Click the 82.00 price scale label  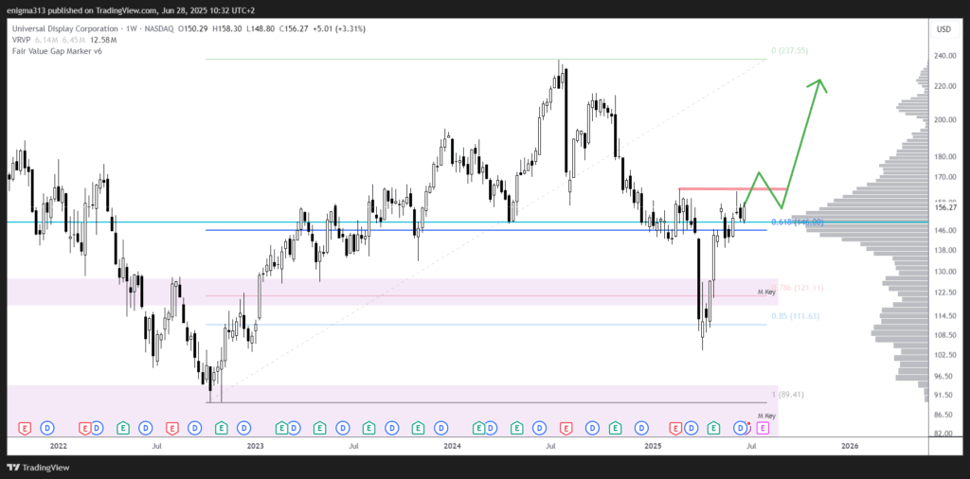[x=944, y=434]
